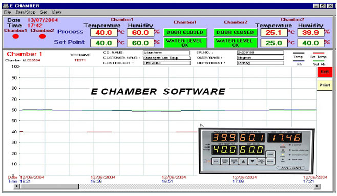This screenshot has width=337, height=196.
Task: Select Chamber1 set point humidity 60.0 field
Action: point(140,43)
